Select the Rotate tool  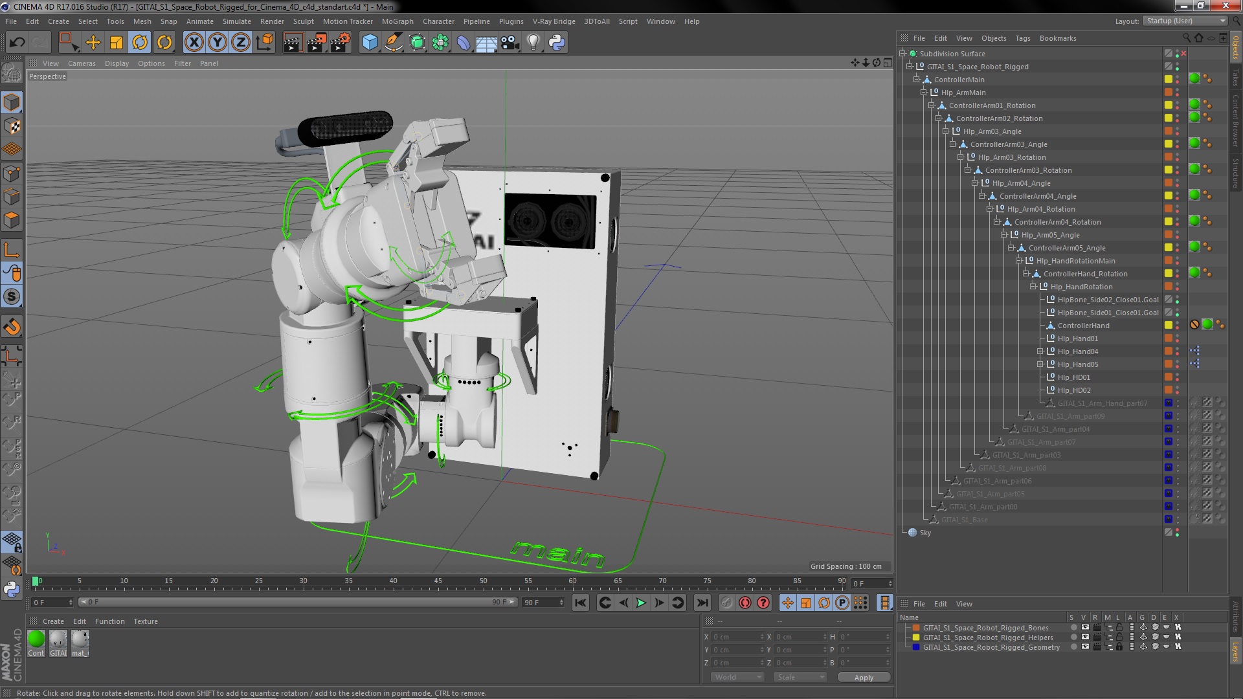point(140,43)
